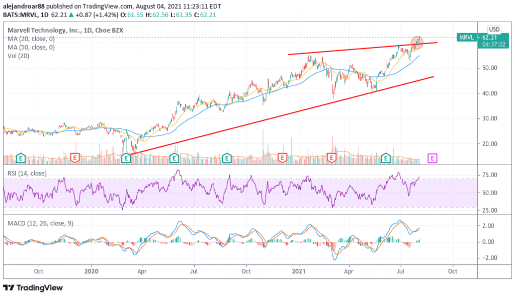Image resolution: width=515 pixels, height=297 pixels.
Task: Select the RSI (14, close) indicator label
Action: tap(27, 174)
